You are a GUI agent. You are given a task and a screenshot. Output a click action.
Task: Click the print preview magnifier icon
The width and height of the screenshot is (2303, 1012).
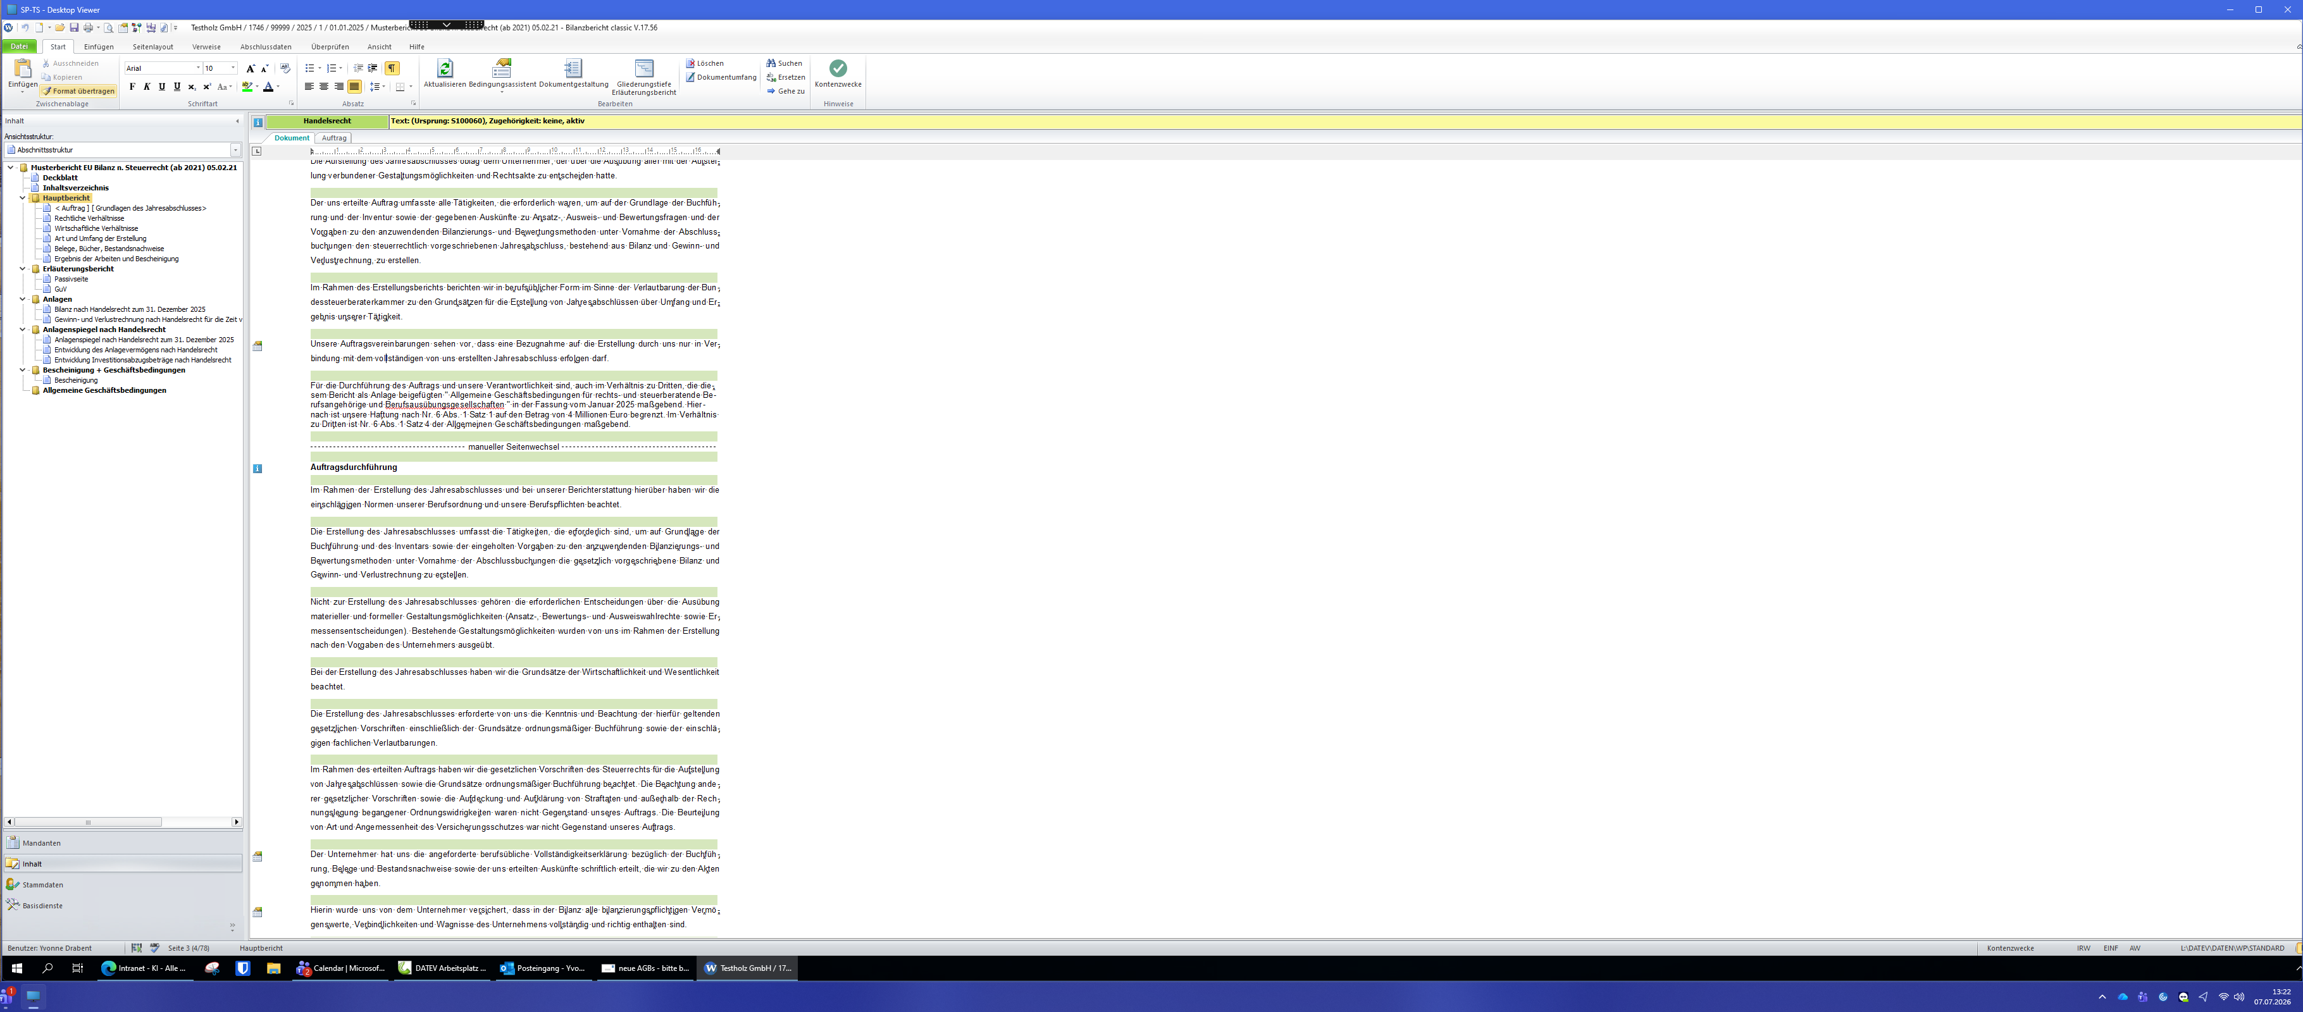click(109, 28)
